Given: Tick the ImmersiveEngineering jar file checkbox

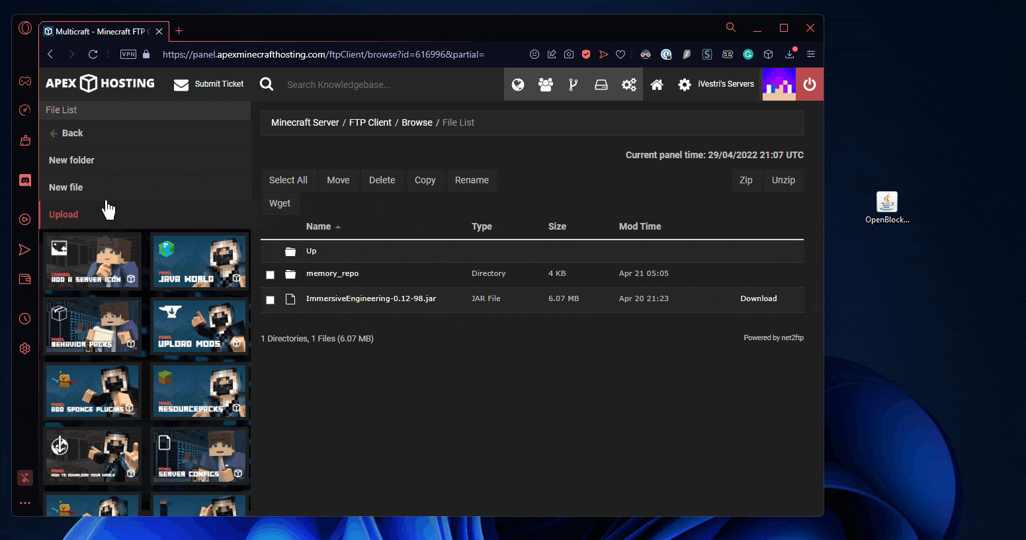Looking at the screenshot, I should pos(270,299).
